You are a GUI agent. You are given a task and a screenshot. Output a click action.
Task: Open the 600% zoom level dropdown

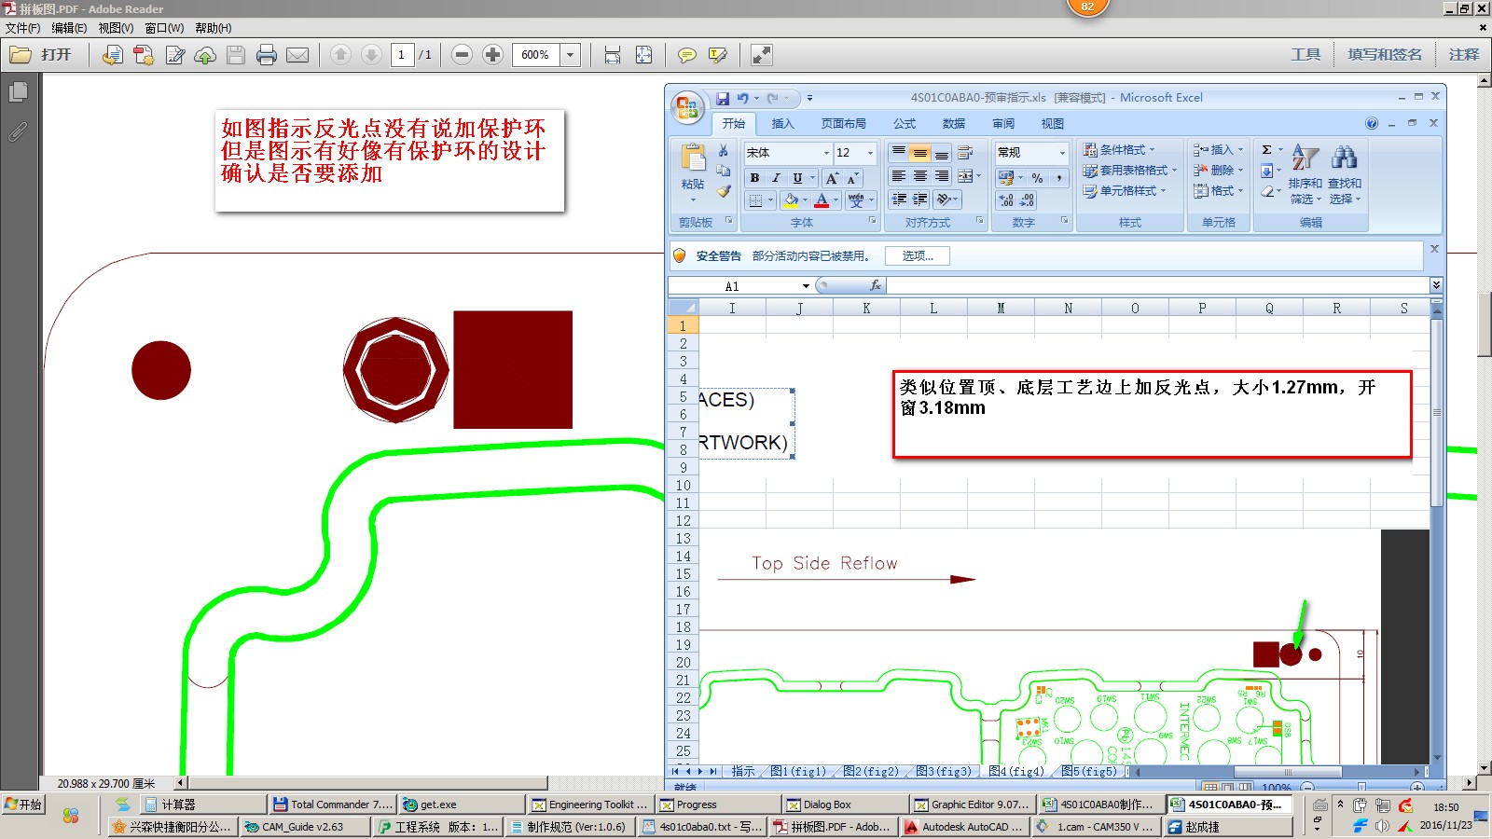point(570,55)
